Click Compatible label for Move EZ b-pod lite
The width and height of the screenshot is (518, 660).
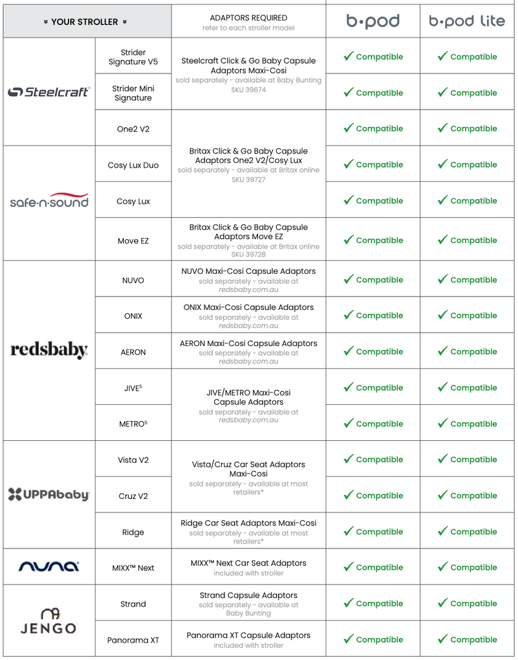473,240
